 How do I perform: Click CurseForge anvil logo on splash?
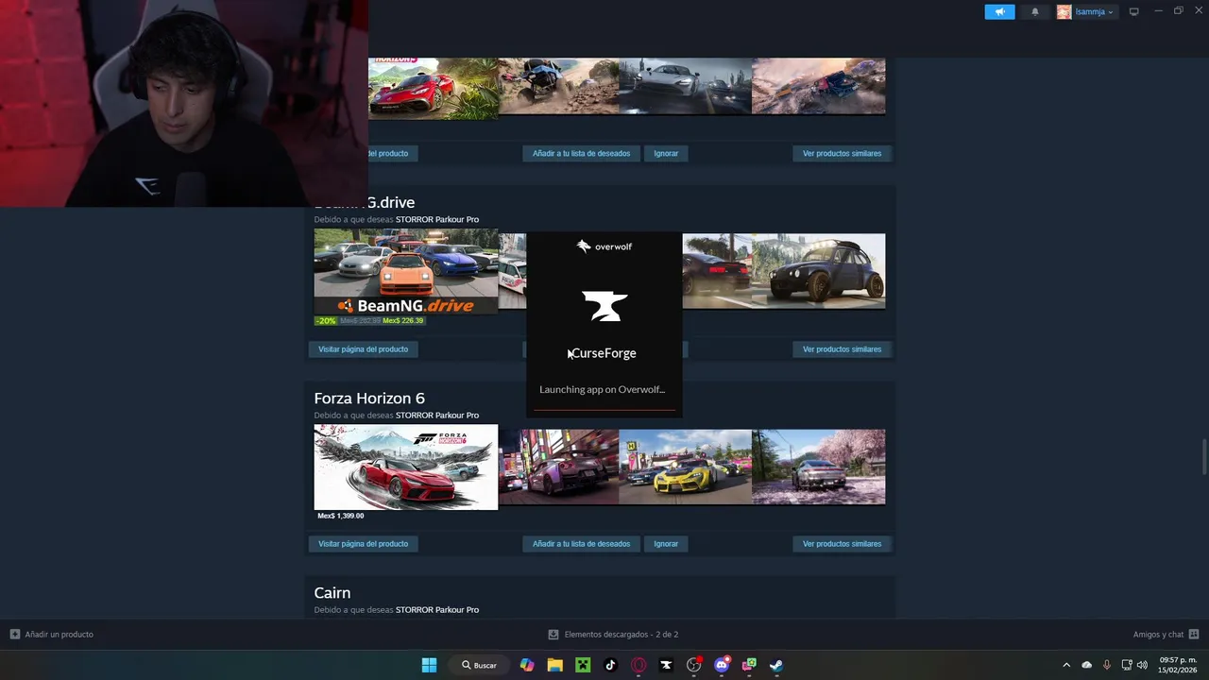604,306
